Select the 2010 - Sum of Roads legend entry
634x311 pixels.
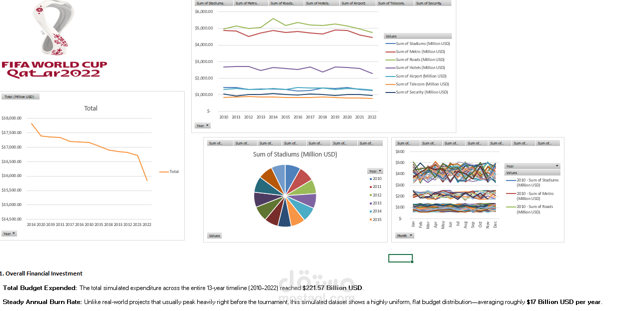[530, 209]
